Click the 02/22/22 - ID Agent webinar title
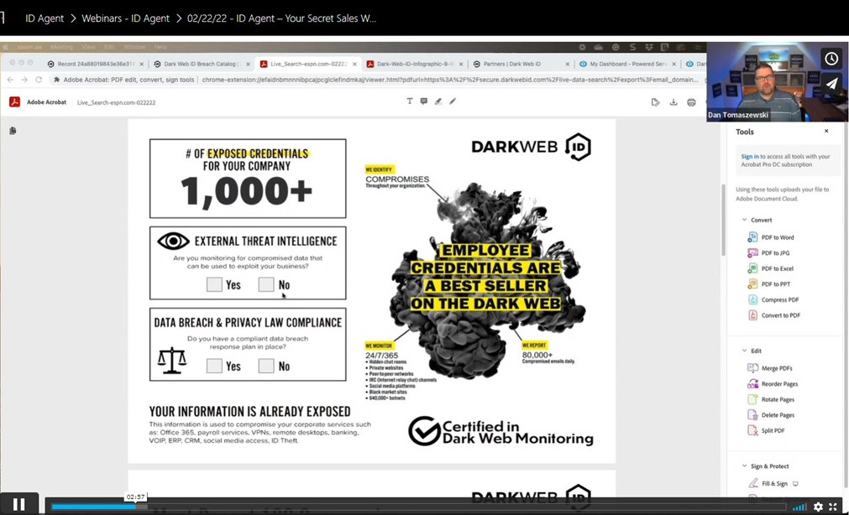 pyautogui.click(x=281, y=18)
